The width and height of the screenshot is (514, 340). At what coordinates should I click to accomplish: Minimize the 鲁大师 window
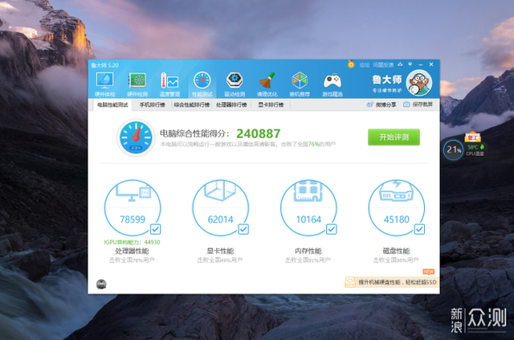(421, 64)
